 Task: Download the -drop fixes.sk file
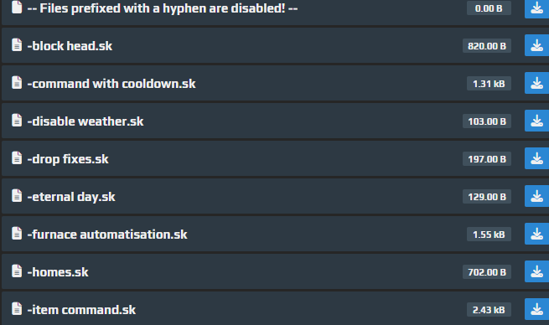(x=536, y=158)
